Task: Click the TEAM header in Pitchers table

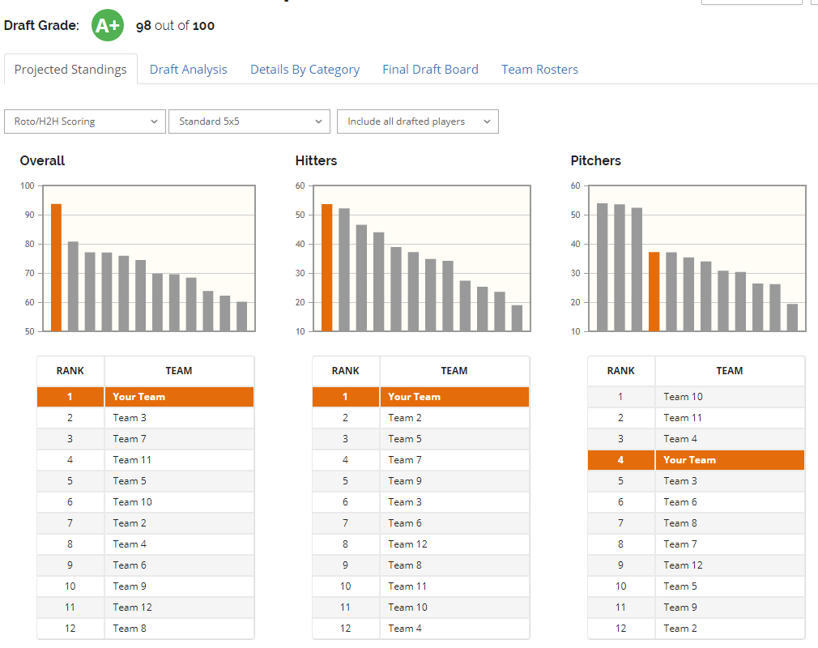Action: (729, 371)
